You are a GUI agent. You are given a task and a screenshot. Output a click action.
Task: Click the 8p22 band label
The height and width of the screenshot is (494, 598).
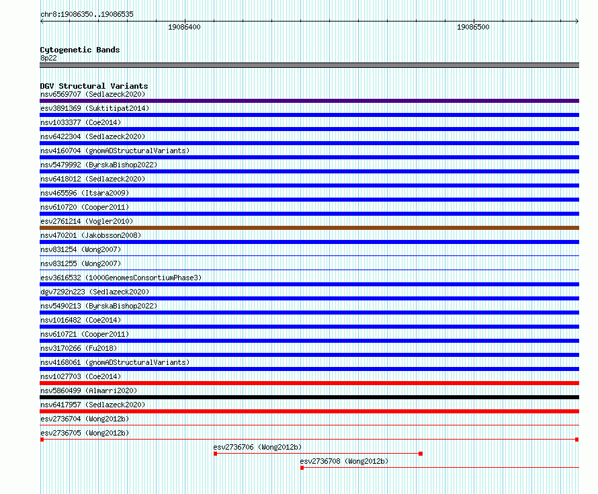tap(48, 58)
